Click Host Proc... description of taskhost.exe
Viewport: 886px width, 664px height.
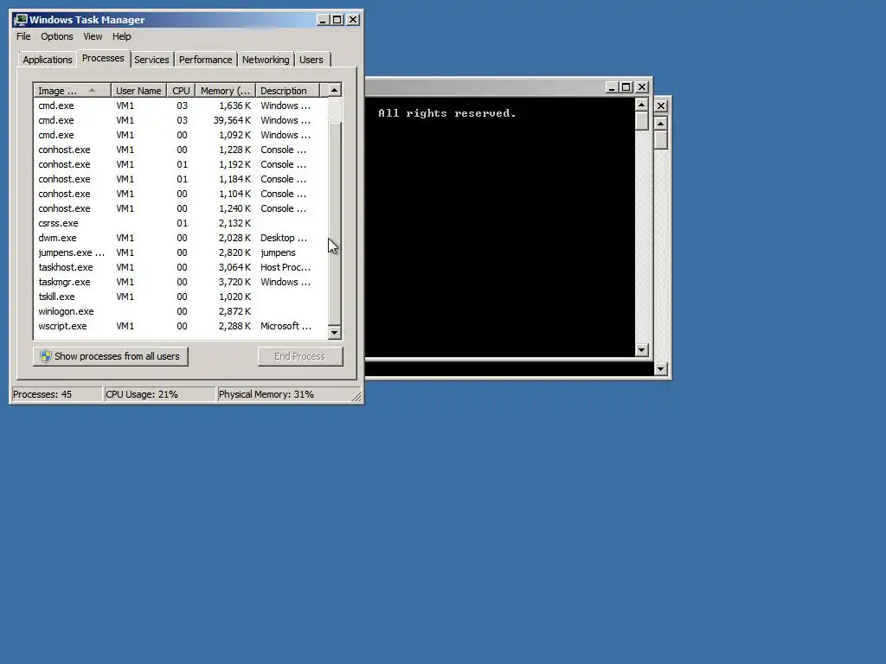click(x=286, y=267)
